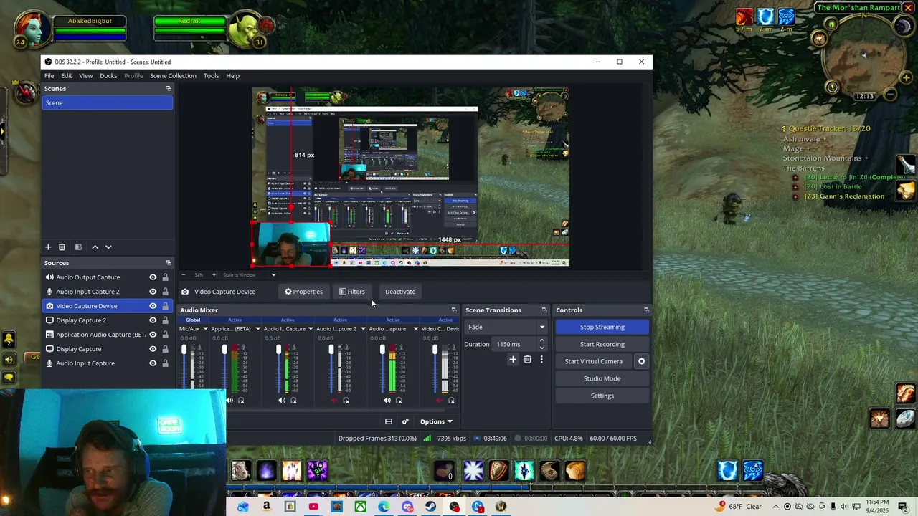Open Microsoft Edge from the taskbar
This screenshot has width=918, height=516.
384,507
